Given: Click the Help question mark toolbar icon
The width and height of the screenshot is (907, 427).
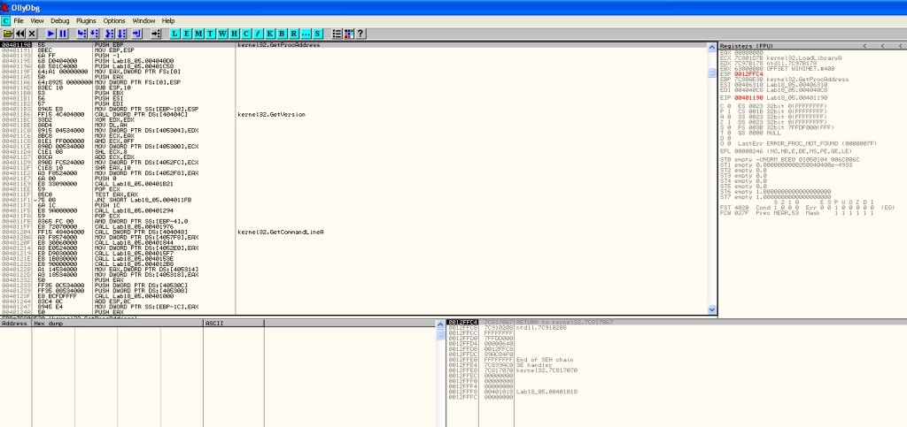Looking at the screenshot, I should [360, 33].
